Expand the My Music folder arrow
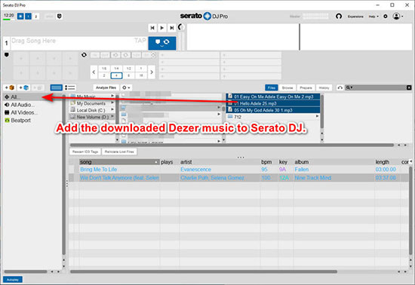This screenshot has width=415, height=285. (112, 96)
